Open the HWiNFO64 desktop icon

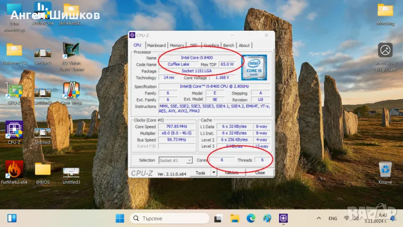[43, 11]
